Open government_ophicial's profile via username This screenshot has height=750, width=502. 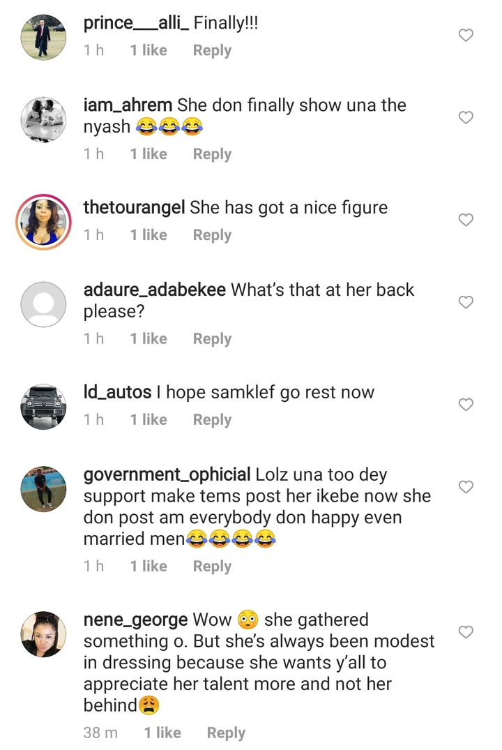click(167, 475)
